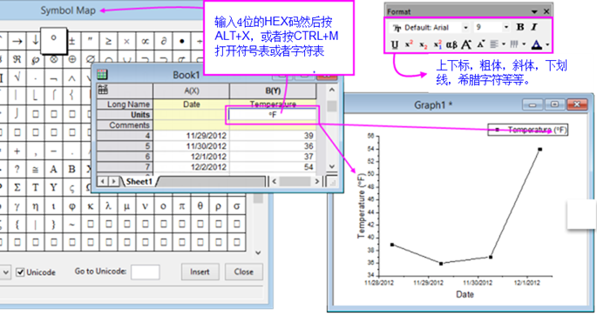Open the Format toolbar options menu arrow

pos(534,12)
